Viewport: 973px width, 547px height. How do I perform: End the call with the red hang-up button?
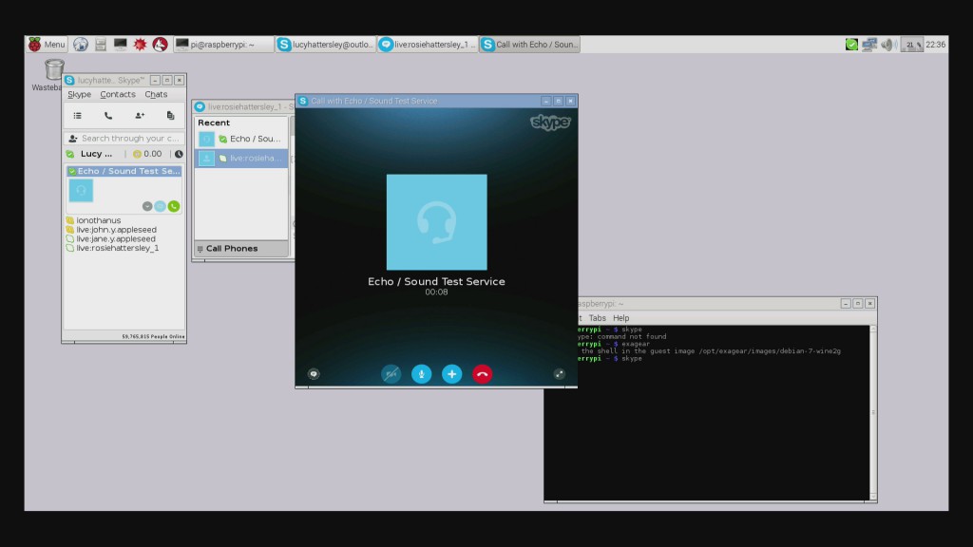coord(482,374)
